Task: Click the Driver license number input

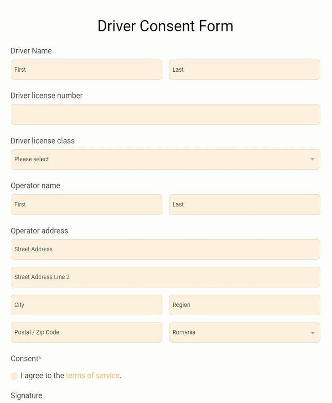Action: (166, 114)
